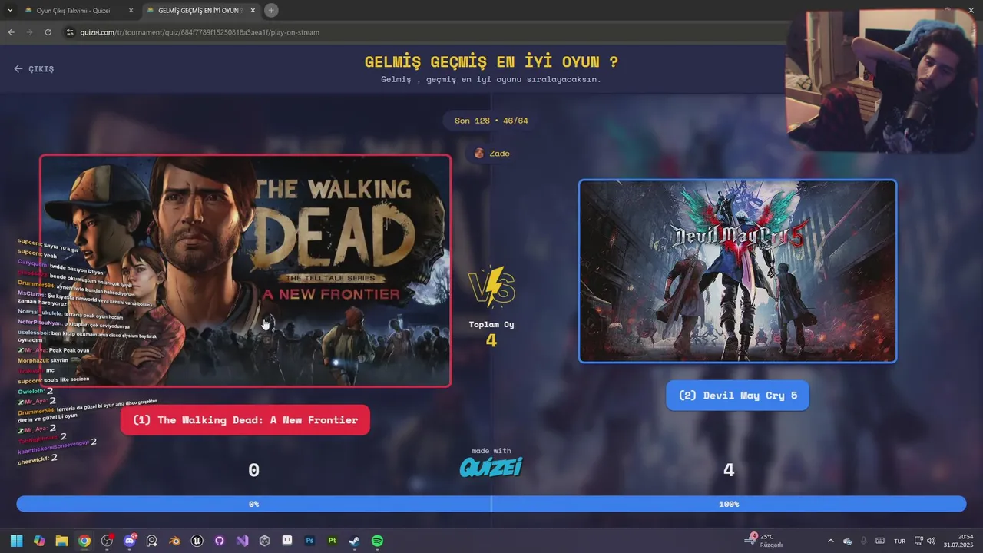983x553 pixels.
Task: Reload the Quizei page
Action: coord(48,32)
